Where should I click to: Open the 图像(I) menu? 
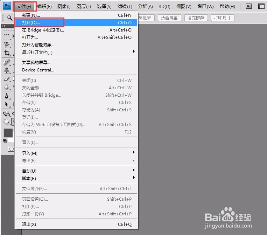pos(64,6)
